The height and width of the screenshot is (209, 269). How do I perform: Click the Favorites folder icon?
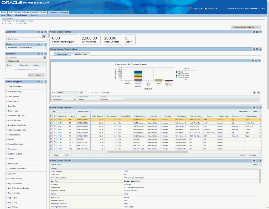point(206,8)
